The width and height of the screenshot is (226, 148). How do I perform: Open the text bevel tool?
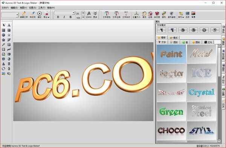126,15
